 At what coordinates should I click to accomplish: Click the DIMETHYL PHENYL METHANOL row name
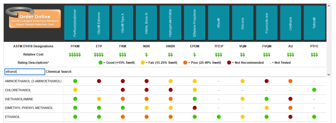click(29, 108)
